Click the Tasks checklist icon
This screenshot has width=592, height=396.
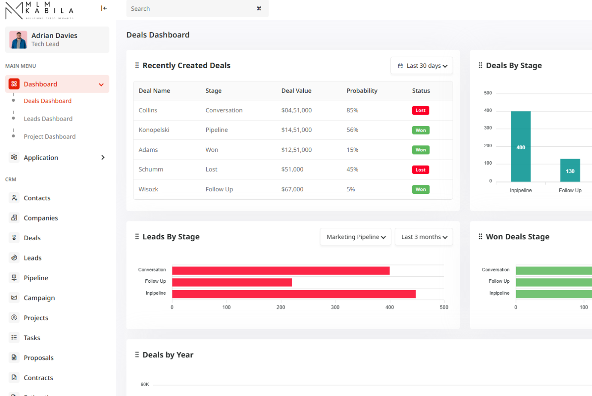point(14,338)
